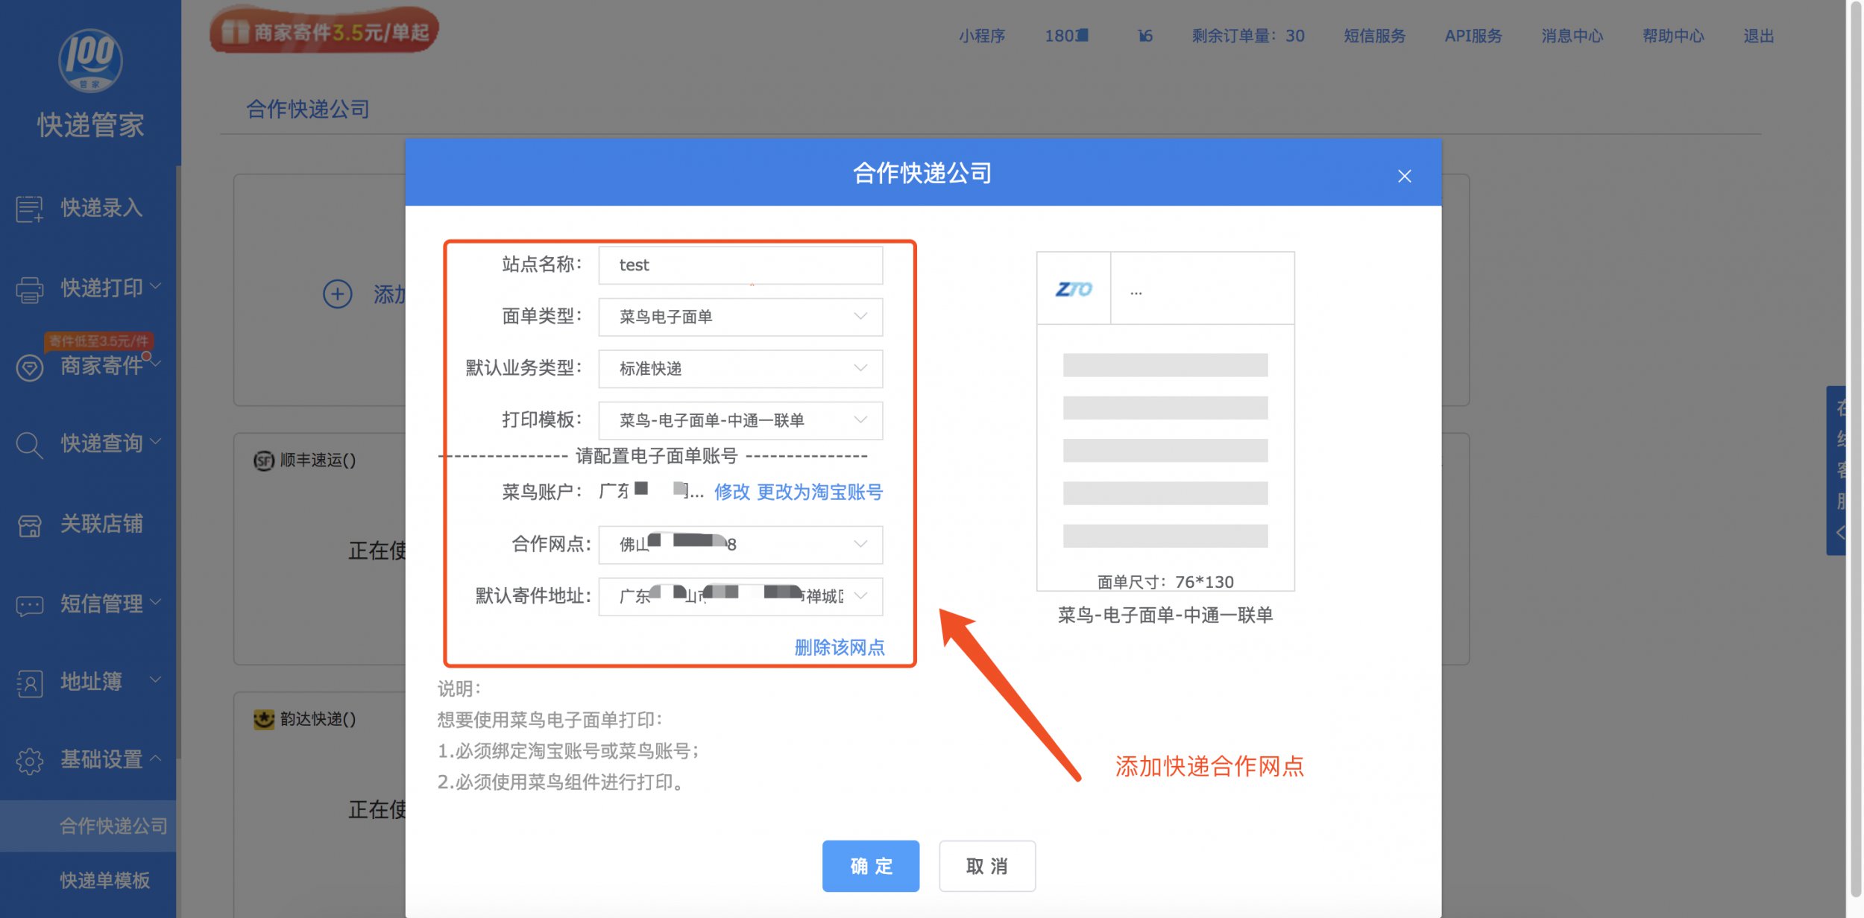Close the 合作快递公司 dialog
The height and width of the screenshot is (918, 1864).
(1404, 176)
